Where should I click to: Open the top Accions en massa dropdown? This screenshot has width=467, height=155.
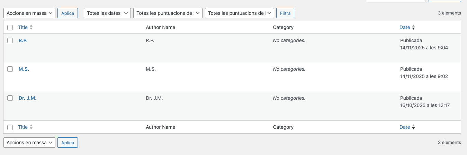coord(29,13)
